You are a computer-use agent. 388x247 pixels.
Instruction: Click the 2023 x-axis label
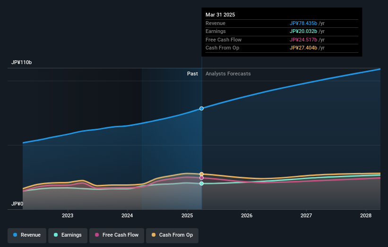[68, 215]
